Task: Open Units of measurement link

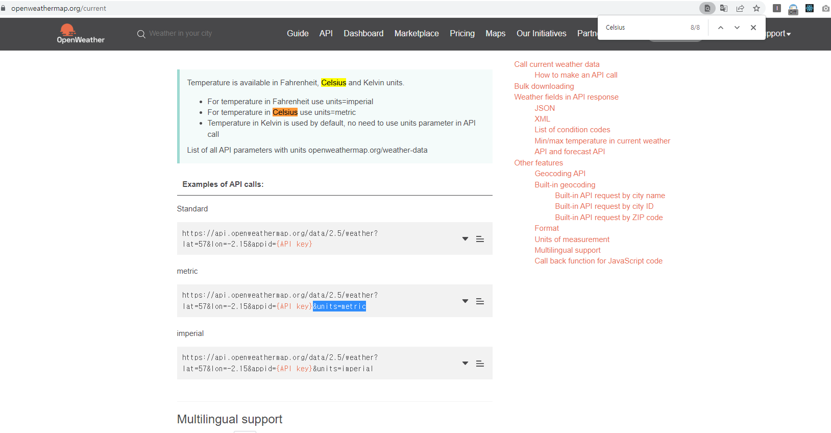Action: pyautogui.click(x=572, y=239)
